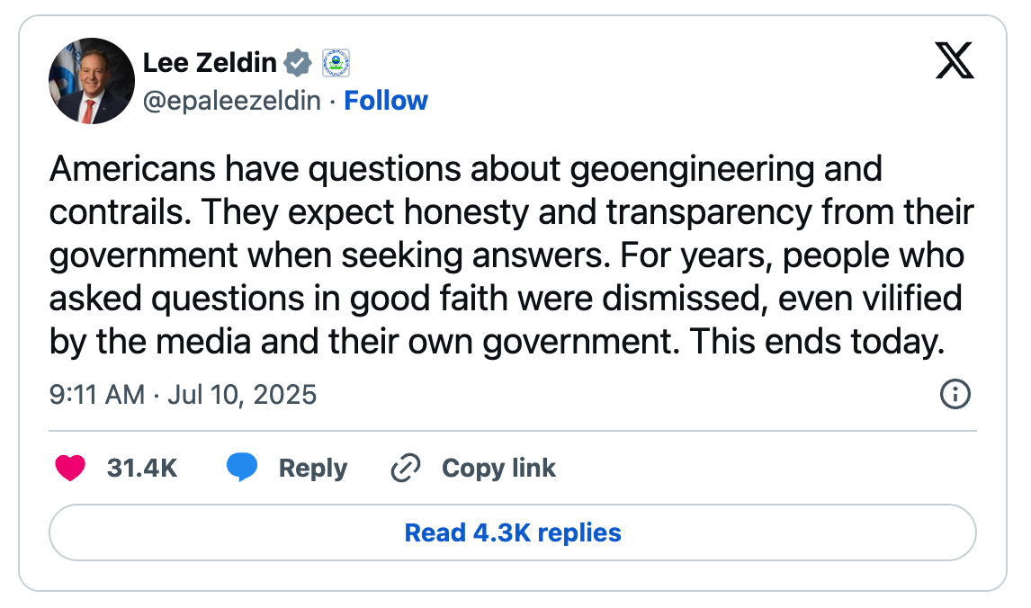This screenshot has width=1031, height=608.
Task: Click the blue reply bubble icon
Action: (x=241, y=469)
